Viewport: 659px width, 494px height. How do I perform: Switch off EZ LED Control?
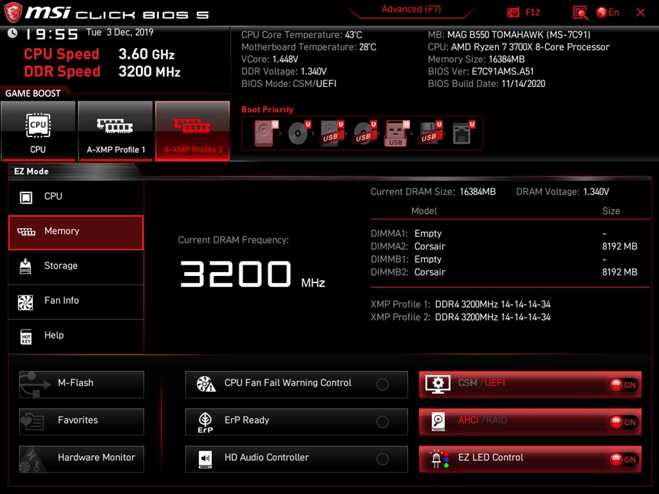pos(623,459)
